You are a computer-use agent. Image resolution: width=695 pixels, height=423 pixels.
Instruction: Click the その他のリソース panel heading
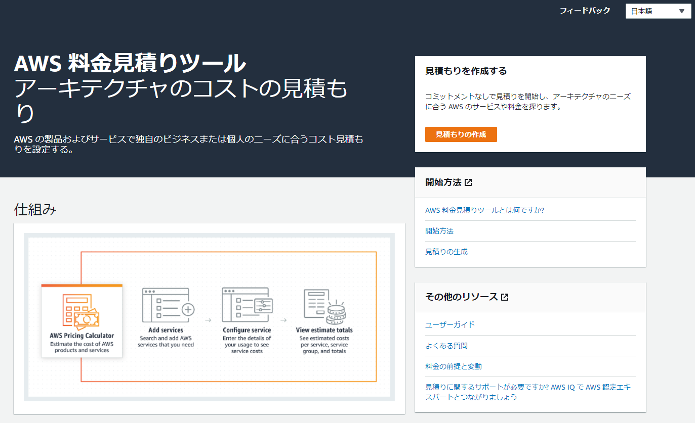pos(462,297)
